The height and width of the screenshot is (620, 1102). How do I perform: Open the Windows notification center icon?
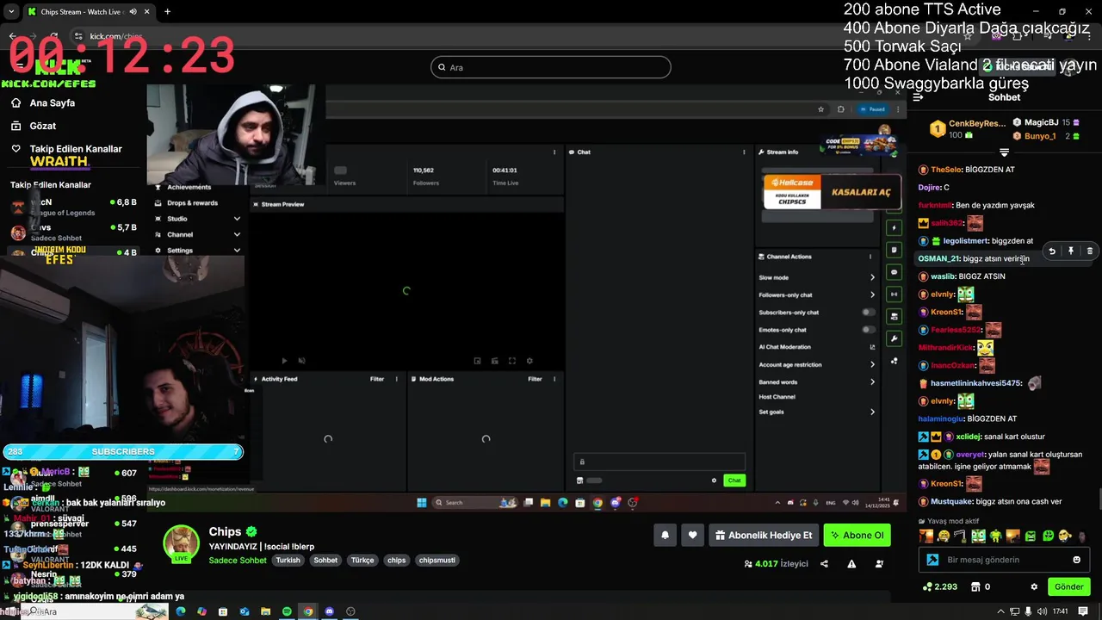tap(1083, 611)
